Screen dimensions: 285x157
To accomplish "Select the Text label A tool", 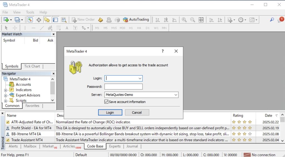I will point(67,28).
